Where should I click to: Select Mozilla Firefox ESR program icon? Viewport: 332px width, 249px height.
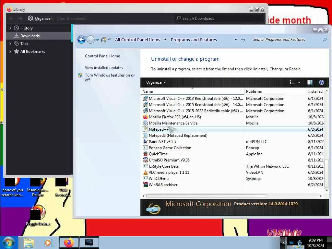[x=146, y=117]
